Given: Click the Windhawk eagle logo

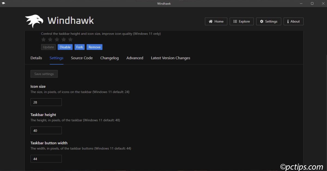Looking at the screenshot, I should 34,21.
